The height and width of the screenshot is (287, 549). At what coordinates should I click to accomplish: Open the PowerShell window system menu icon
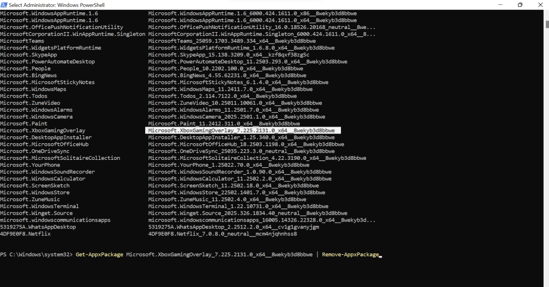(4, 5)
